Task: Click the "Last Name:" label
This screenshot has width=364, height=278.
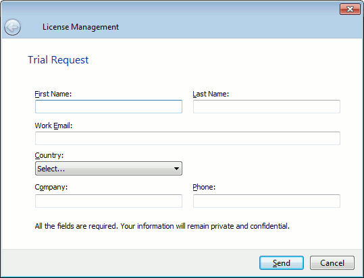Action: pyautogui.click(x=211, y=94)
